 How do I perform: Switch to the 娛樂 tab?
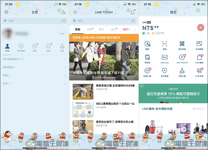90,29
